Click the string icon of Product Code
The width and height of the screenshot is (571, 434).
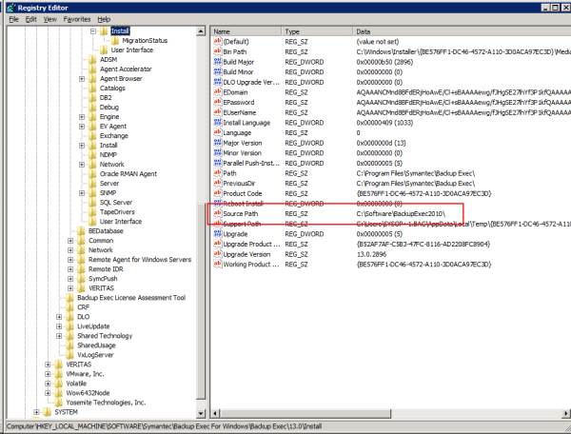(217, 193)
